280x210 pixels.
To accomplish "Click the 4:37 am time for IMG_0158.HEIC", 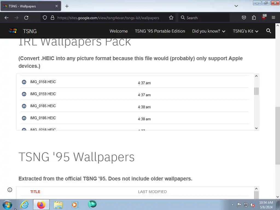I will click(144, 83).
